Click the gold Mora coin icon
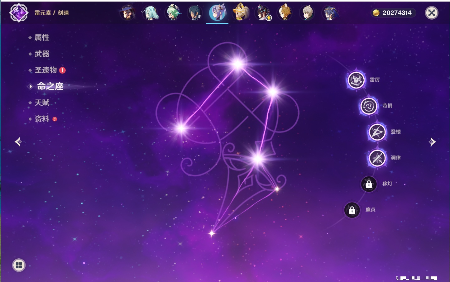 (376, 13)
